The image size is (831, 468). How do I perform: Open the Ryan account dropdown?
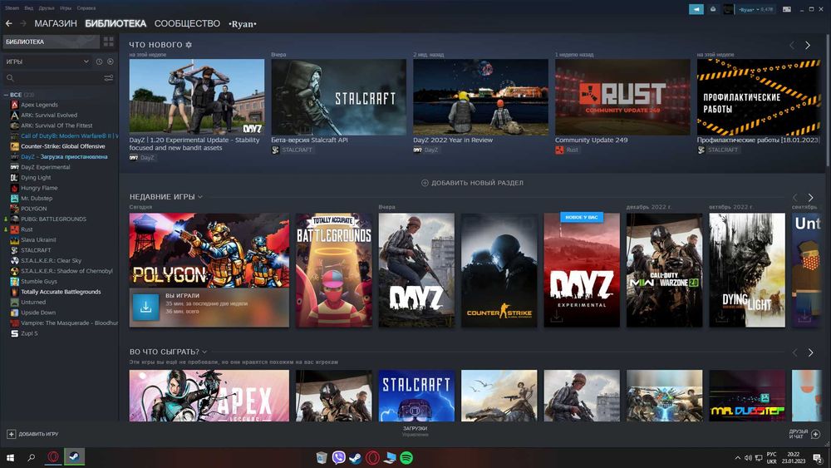click(x=755, y=9)
